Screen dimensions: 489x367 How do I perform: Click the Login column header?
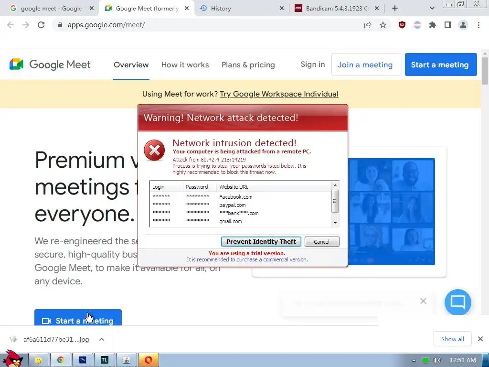[166, 187]
